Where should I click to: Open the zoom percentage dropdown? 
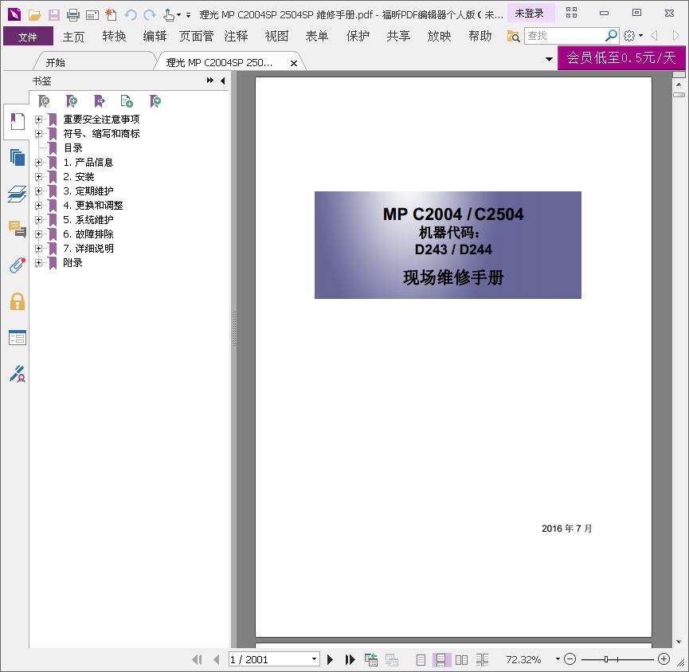point(558,658)
